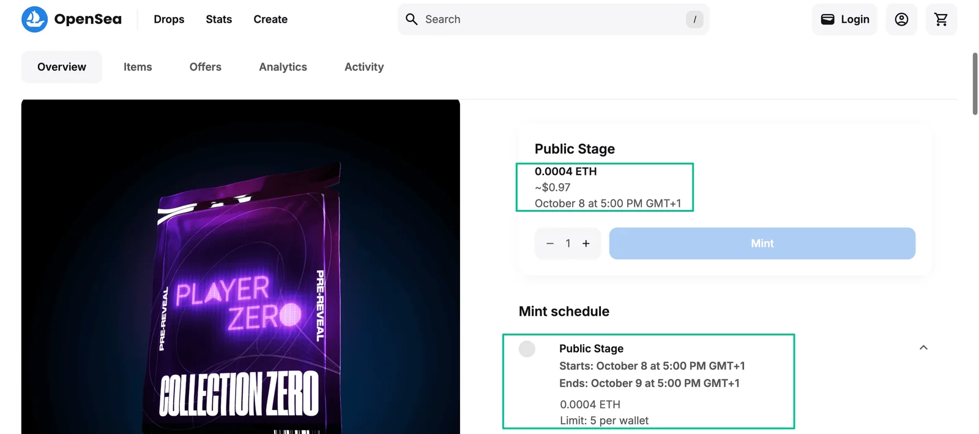The width and height of the screenshot is (979, 434).
Task: Click the OpenSea ship logo icon
Action: coord(34,20)
